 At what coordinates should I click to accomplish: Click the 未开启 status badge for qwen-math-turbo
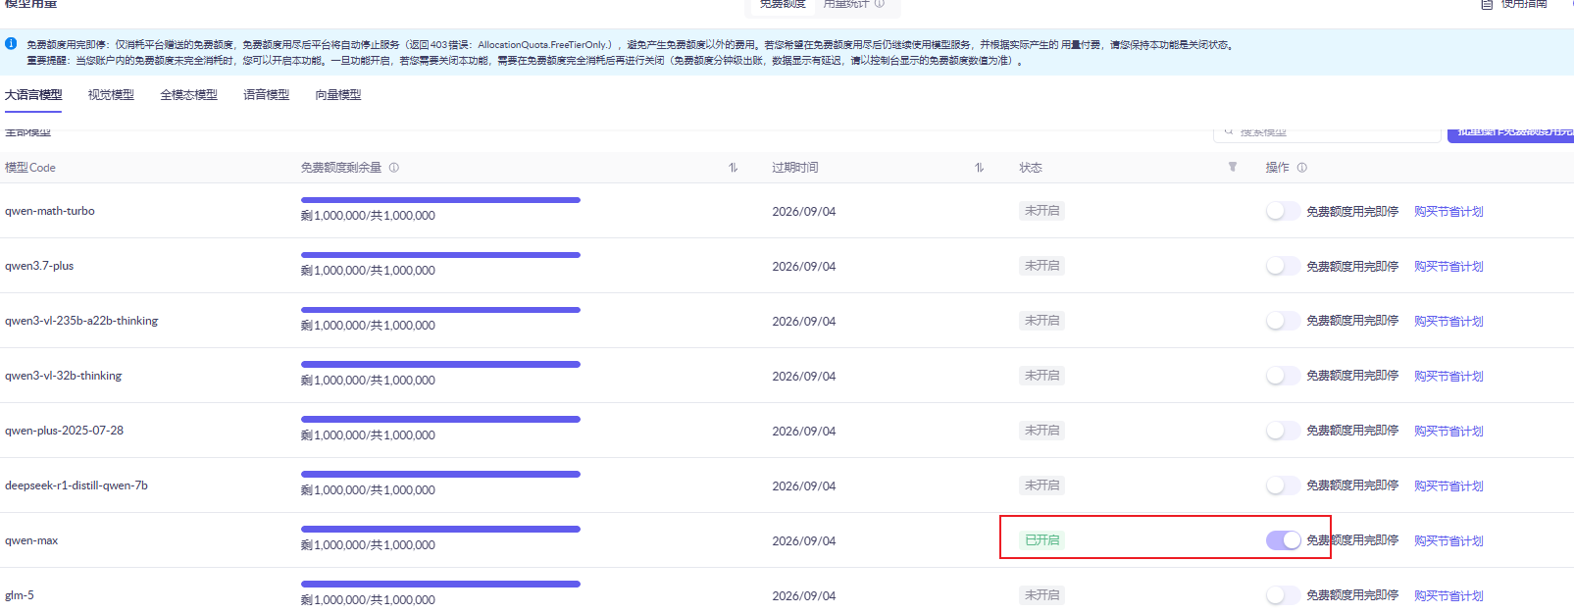point(1041,211)
